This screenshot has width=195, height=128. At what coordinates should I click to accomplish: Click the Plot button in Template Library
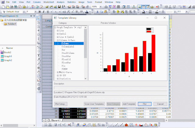(144, 104)
